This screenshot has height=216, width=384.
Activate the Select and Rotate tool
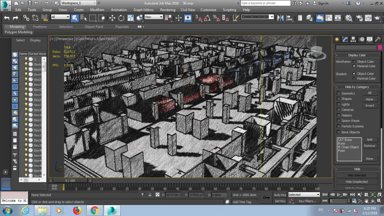pyautogui.click(x=121, y=18)
